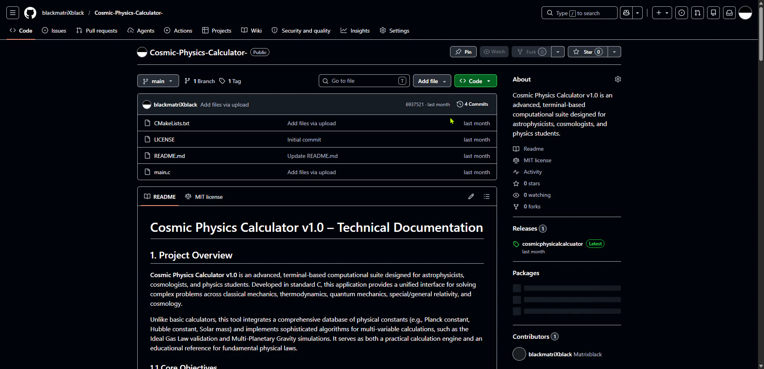Open main.c source file
The height and width of the screenshot is (369, 764).
click(x=162, y=172)
